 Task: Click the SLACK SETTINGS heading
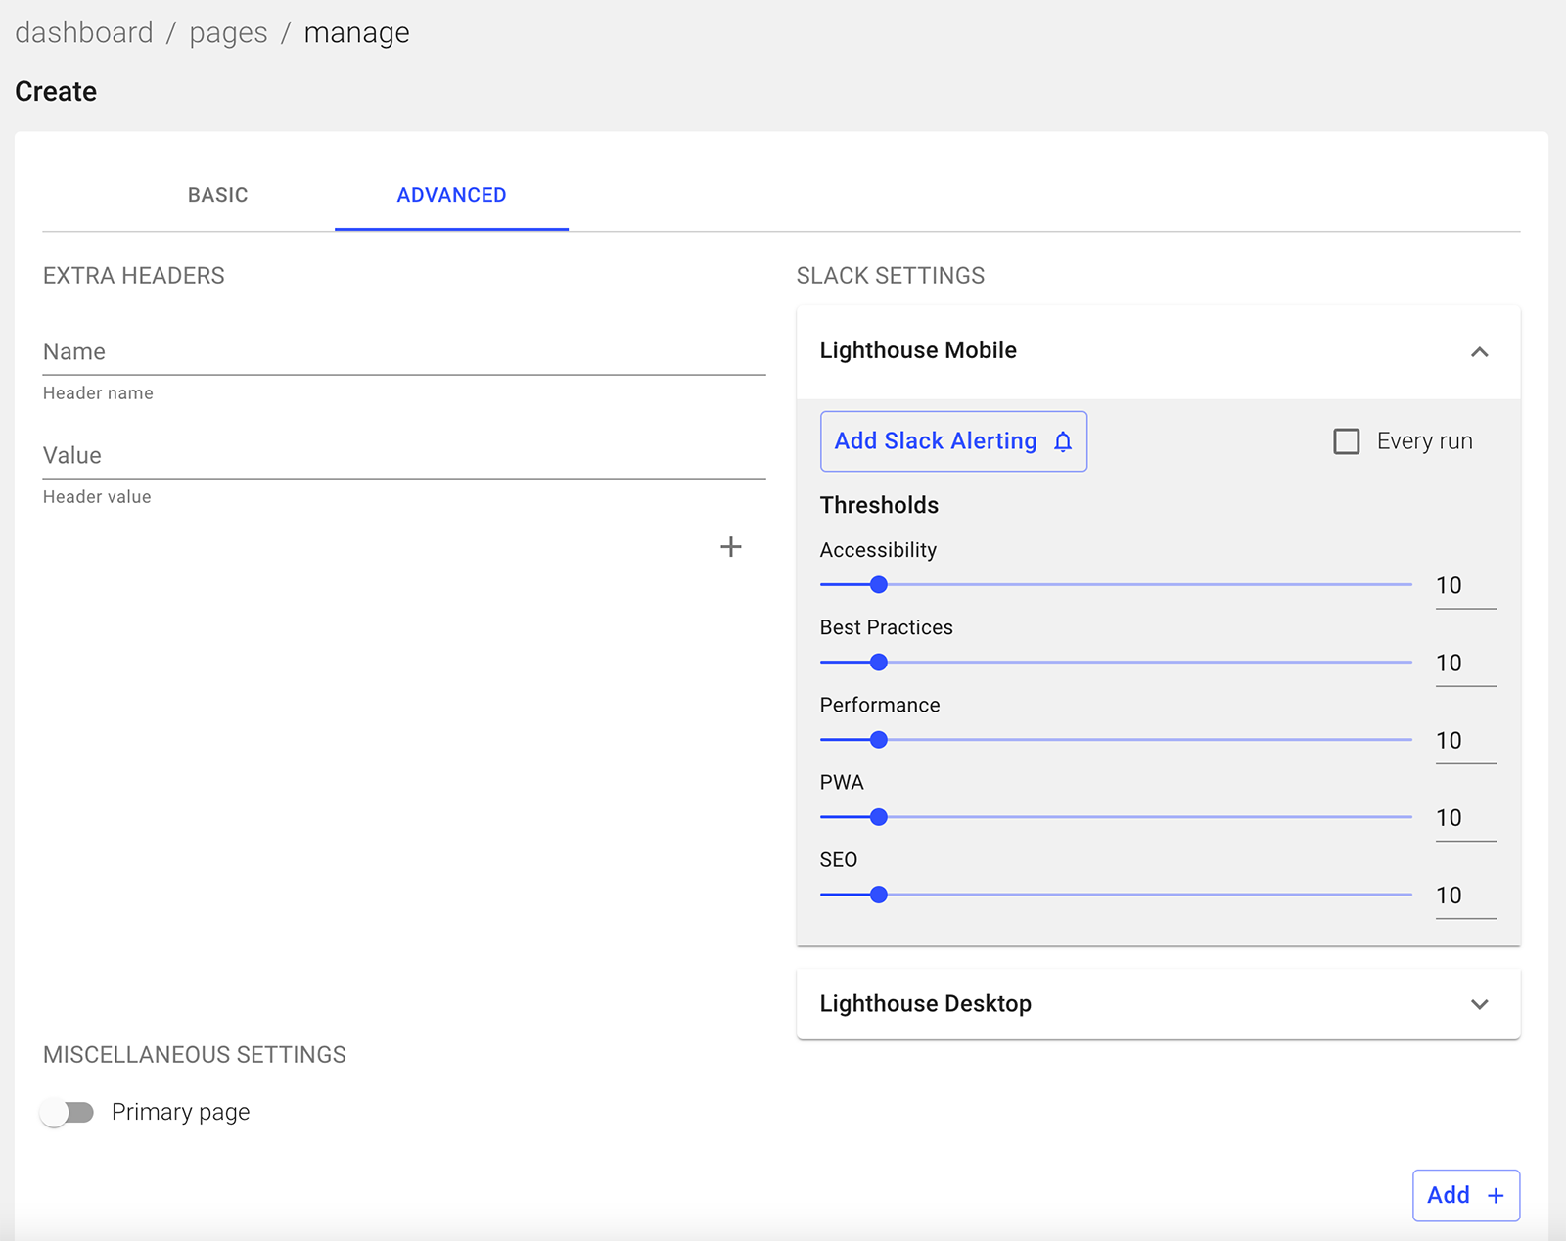[x=891, y=276]
